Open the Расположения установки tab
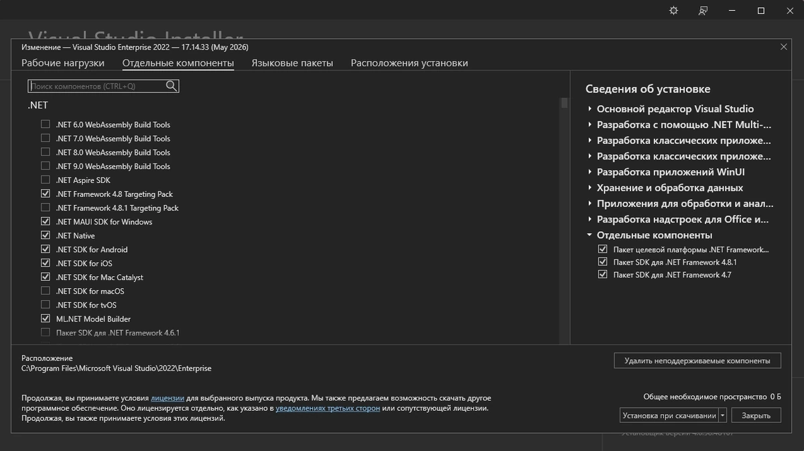Screen dimensions: 804x451 click(409, 63)
